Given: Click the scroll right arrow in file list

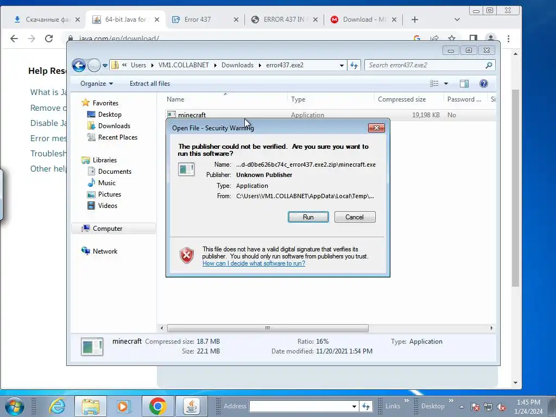Looking at the screenshot, I should [491, 328].
